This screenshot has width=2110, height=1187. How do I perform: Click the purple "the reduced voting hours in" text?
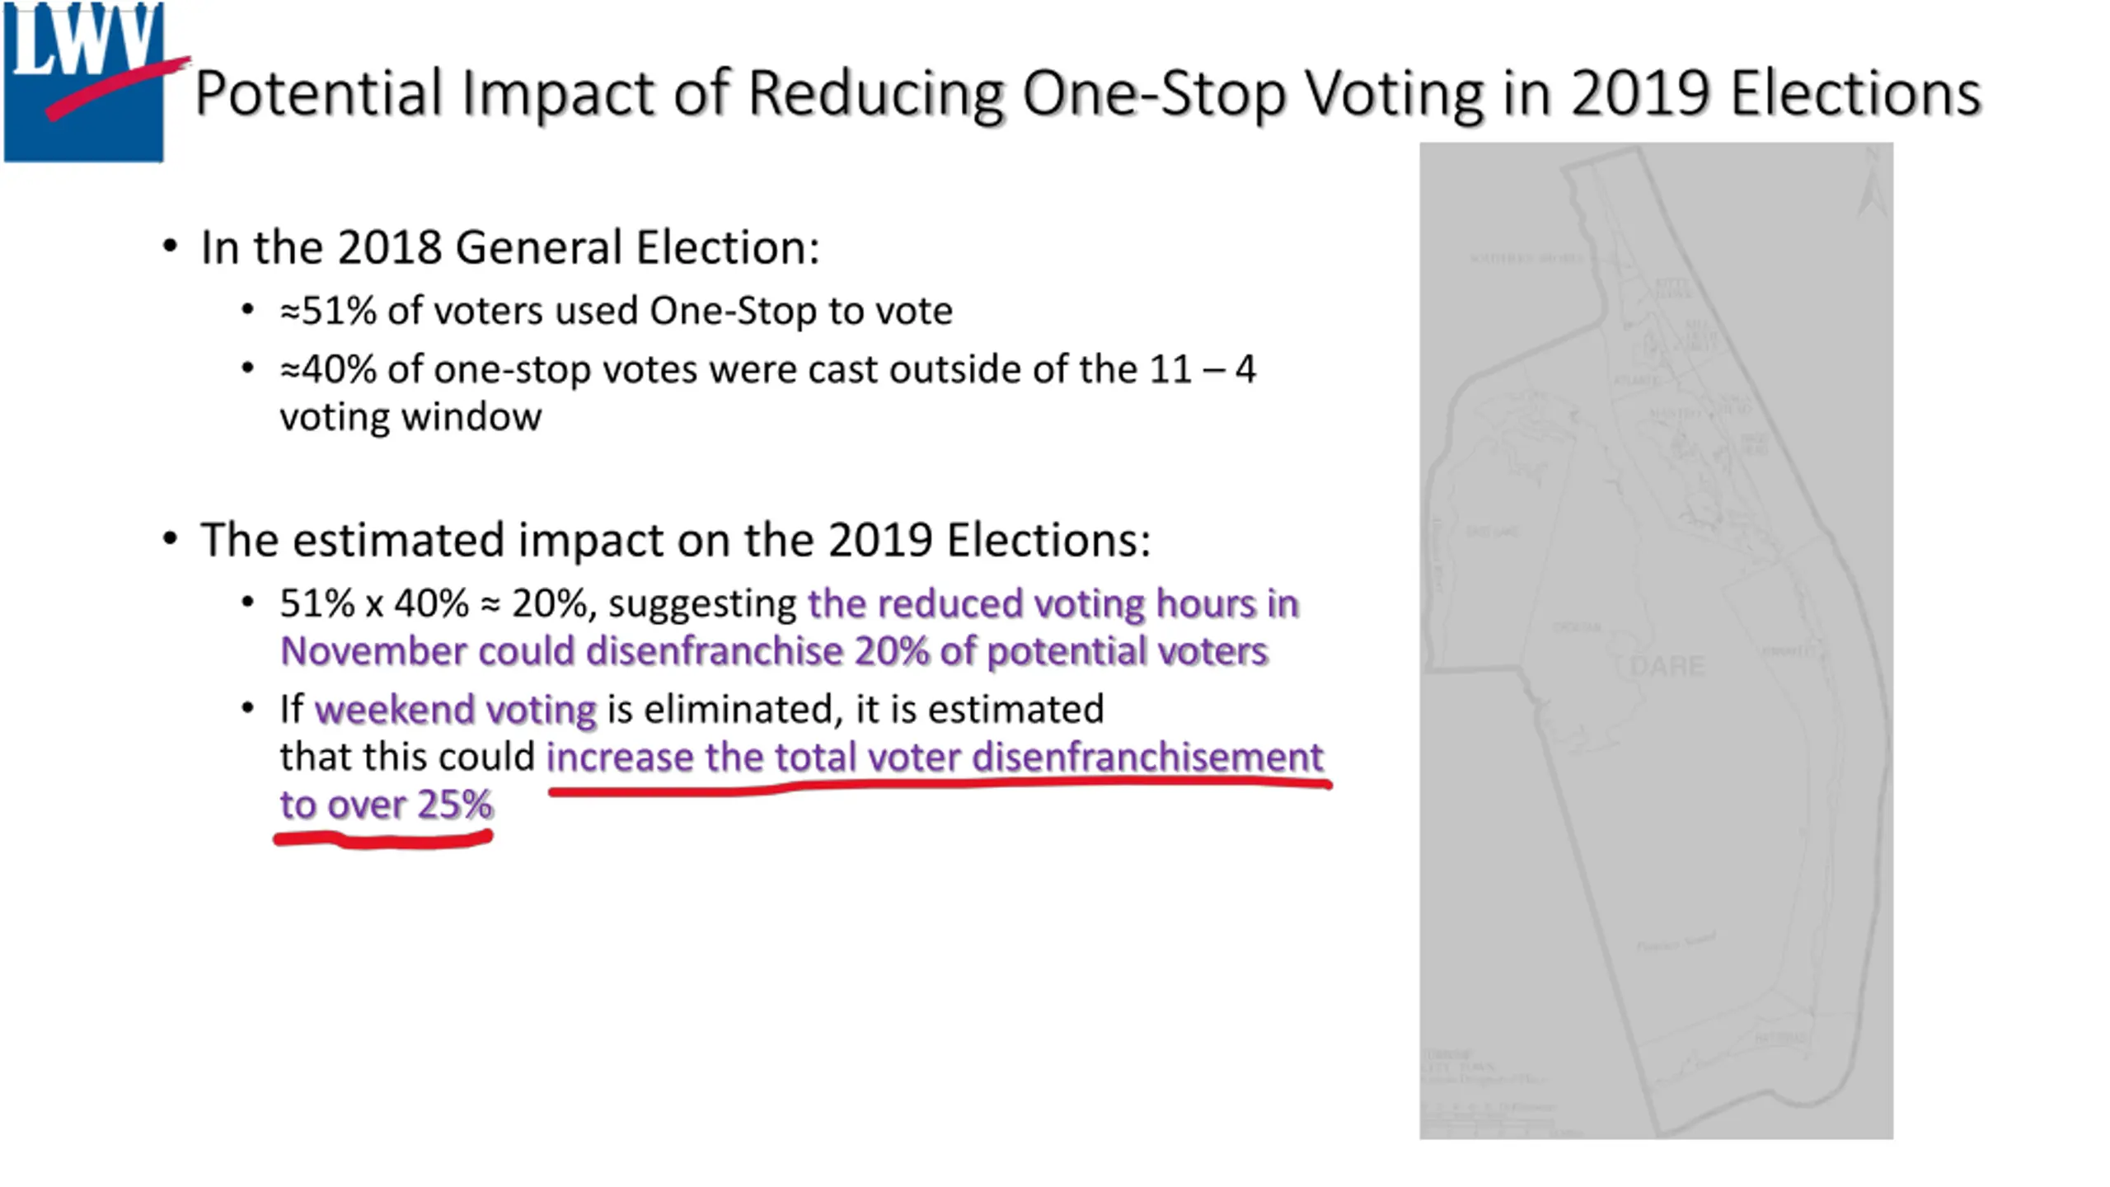(1053, 604)
